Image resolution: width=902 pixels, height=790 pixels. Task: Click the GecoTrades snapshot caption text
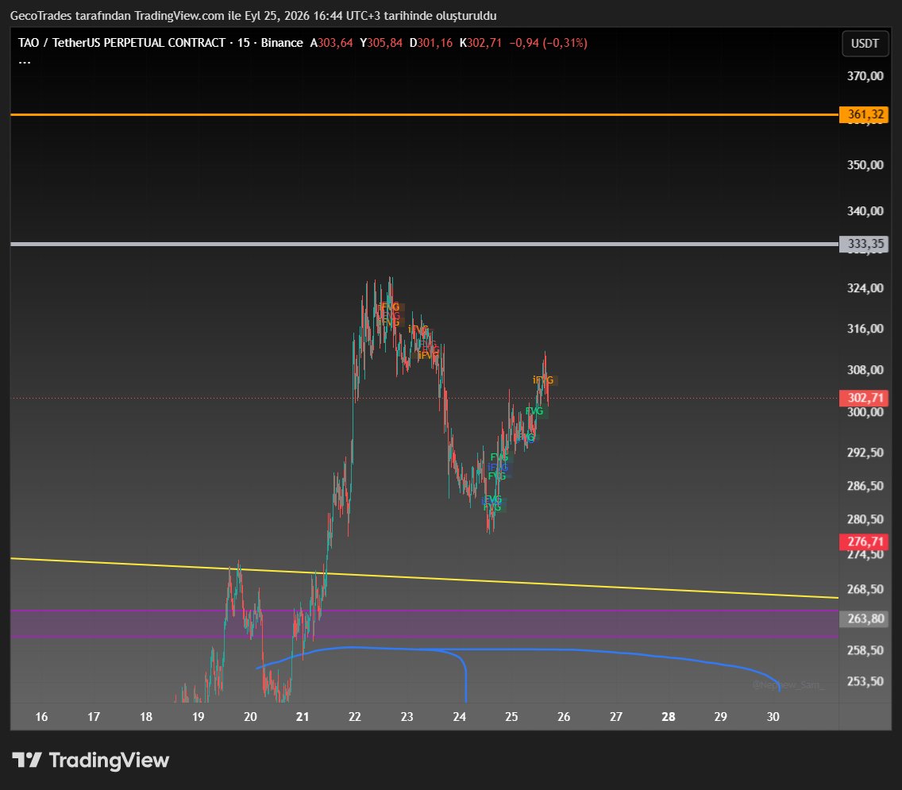[x=253, y=16]
